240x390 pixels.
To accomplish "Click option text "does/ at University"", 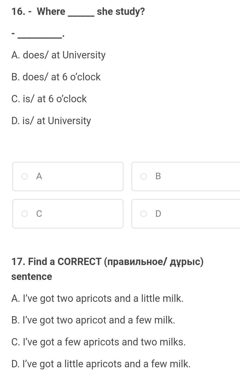I will point(64,55).
